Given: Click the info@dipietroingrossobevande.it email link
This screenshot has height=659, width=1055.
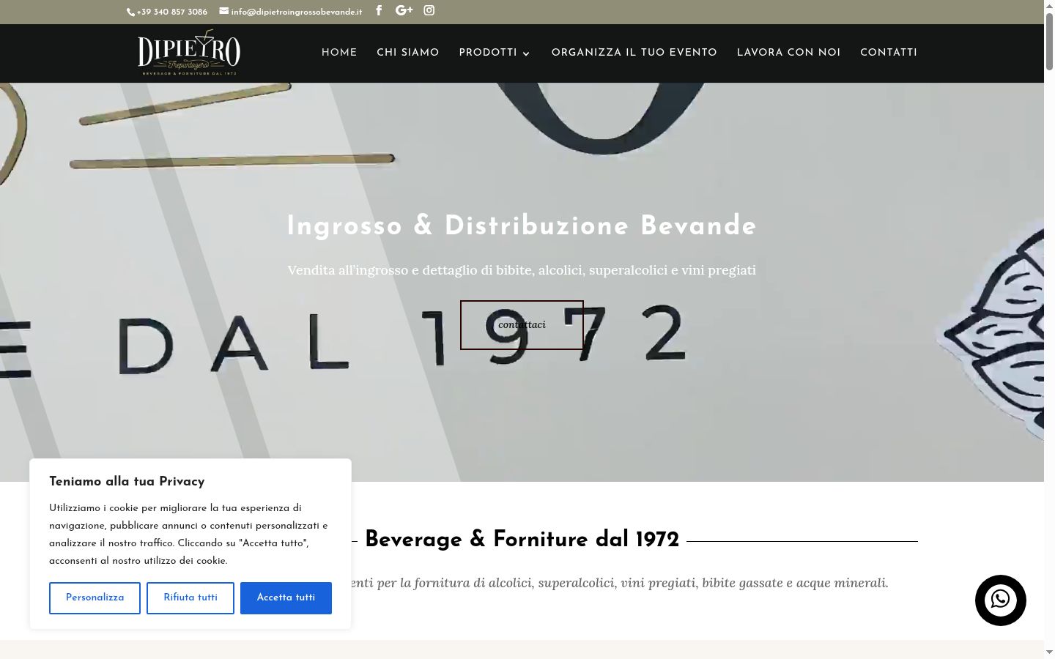Looking at the screenshot, I should 291,12.
